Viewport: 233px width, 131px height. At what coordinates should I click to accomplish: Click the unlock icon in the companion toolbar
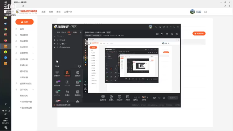(162, 34)
